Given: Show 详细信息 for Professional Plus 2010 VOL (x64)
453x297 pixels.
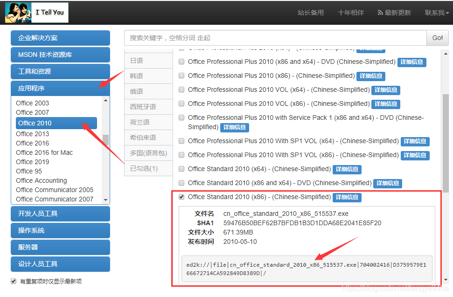Looking at the screenshot, I should [386, 90].
